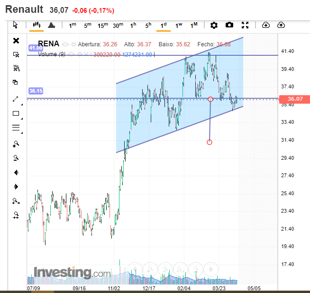This screenshot has height=293, width=310.
Task: Click the Renault title heading
Action: 24,9
